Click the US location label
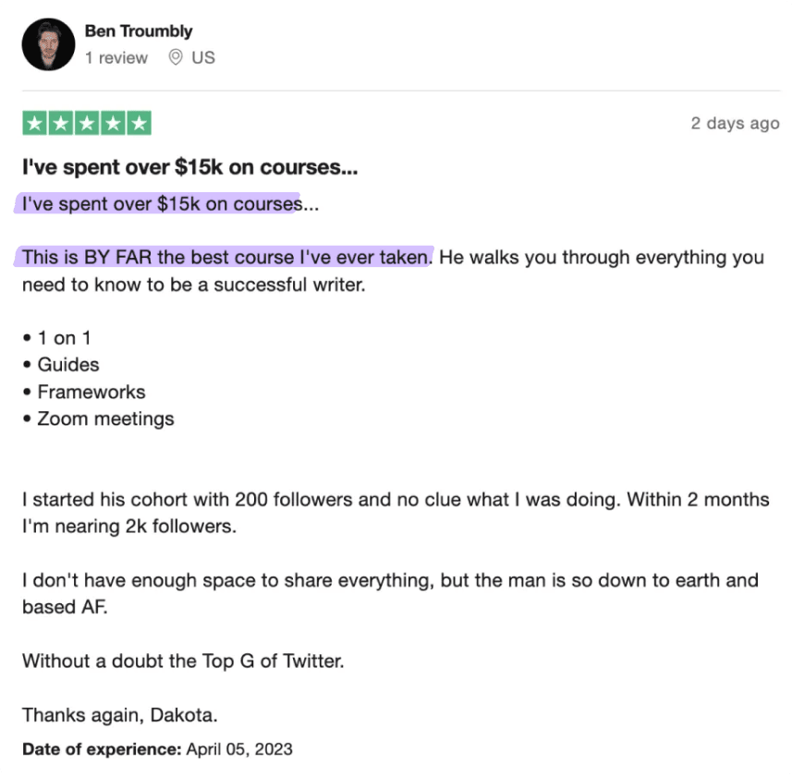The image size is (793, 776). click(x=203, y=57)
